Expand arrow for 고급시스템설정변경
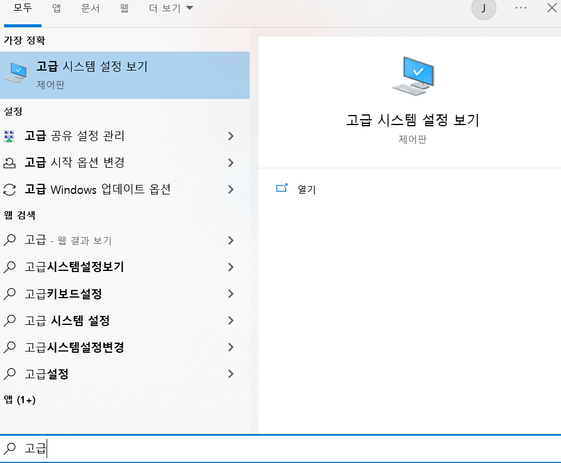561x463 pixels. [x=231, y=347]
